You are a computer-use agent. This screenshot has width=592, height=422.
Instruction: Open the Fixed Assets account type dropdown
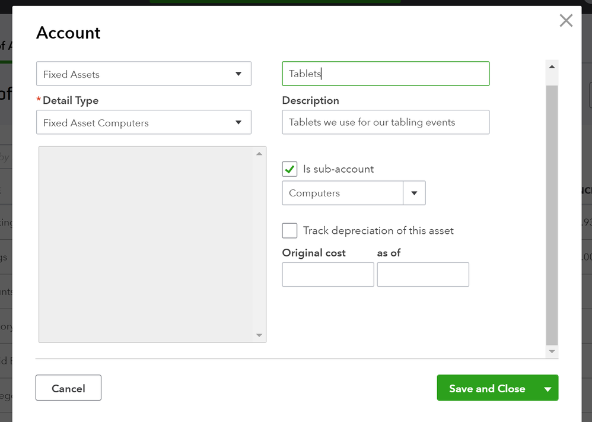coord(144,74)
